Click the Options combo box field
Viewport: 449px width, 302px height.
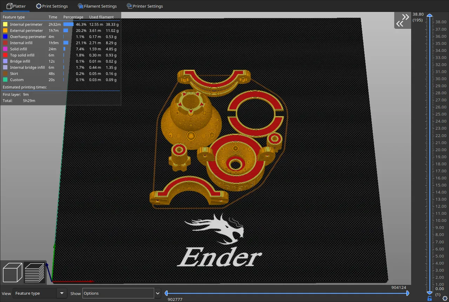pos(118,293)
